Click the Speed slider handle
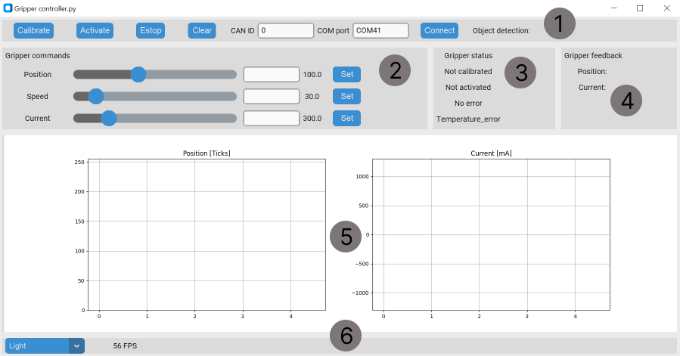Screen dimensions: 680x356 (96, 96)
